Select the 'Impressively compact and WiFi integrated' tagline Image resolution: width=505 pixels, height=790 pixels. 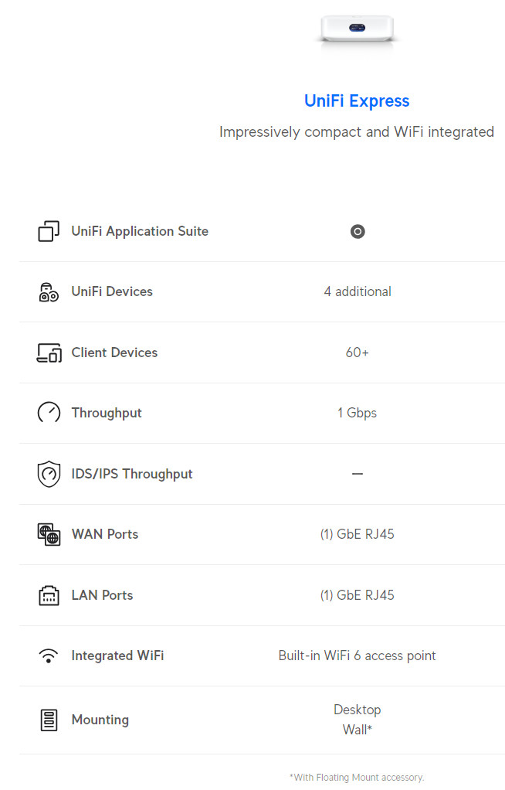coord(357,132)
